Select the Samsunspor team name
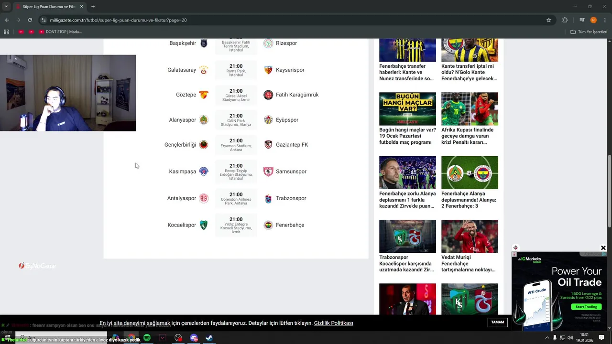Viewport: 612px width, 344px height. [291, 172]
